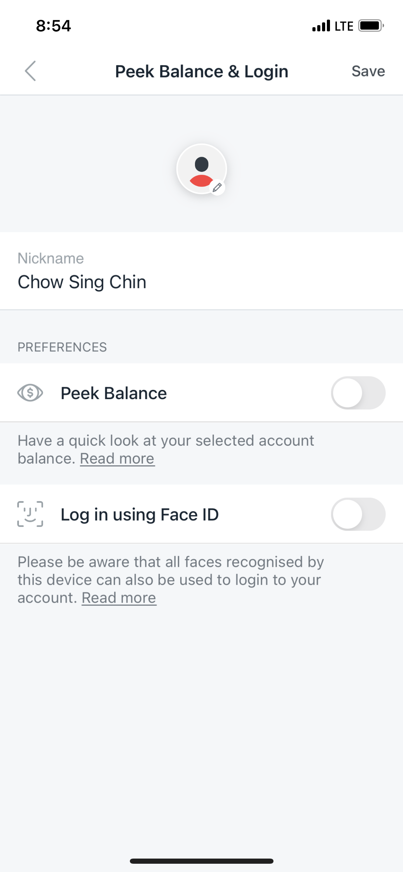
Task: Tap the Peek Balance row label
Action: point(114,393)
